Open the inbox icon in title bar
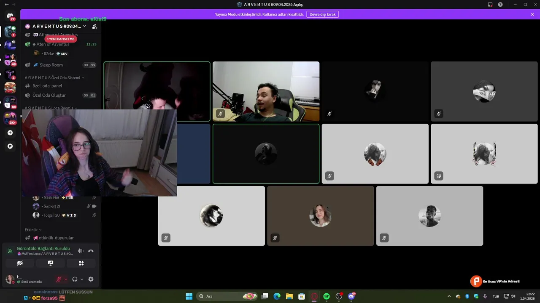540x303 pixels. [x=490, y=4]
